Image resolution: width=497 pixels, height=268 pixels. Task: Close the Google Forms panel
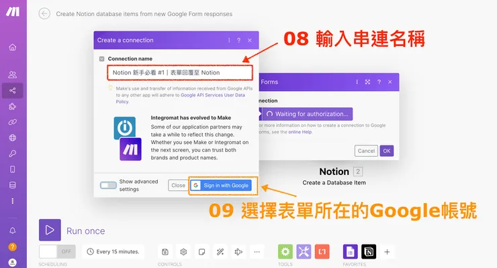390,82
